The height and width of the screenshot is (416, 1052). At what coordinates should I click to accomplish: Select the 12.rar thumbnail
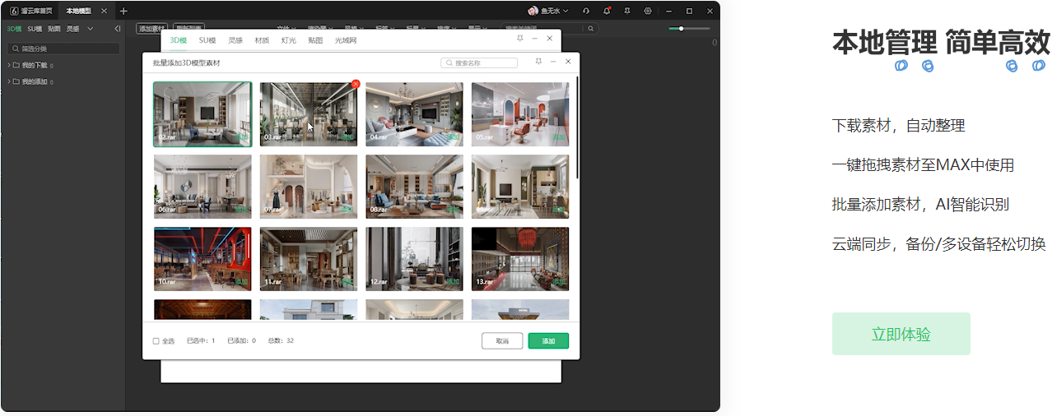(x=414, y=259)
